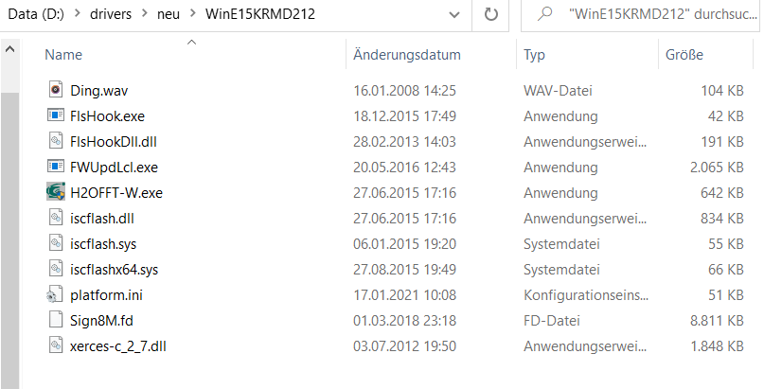Screen dimensions: 764x389
Task: Click the Ding.wav file icon
Action: [55, 90]
